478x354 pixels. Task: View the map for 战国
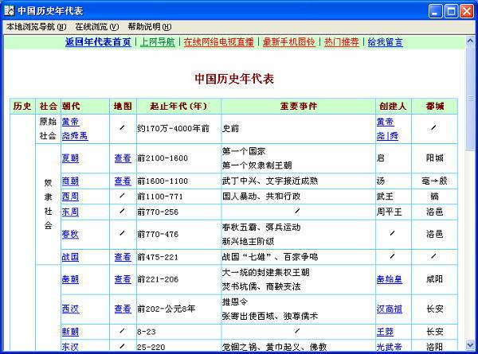pyautogui.click(x=123, y=257)
